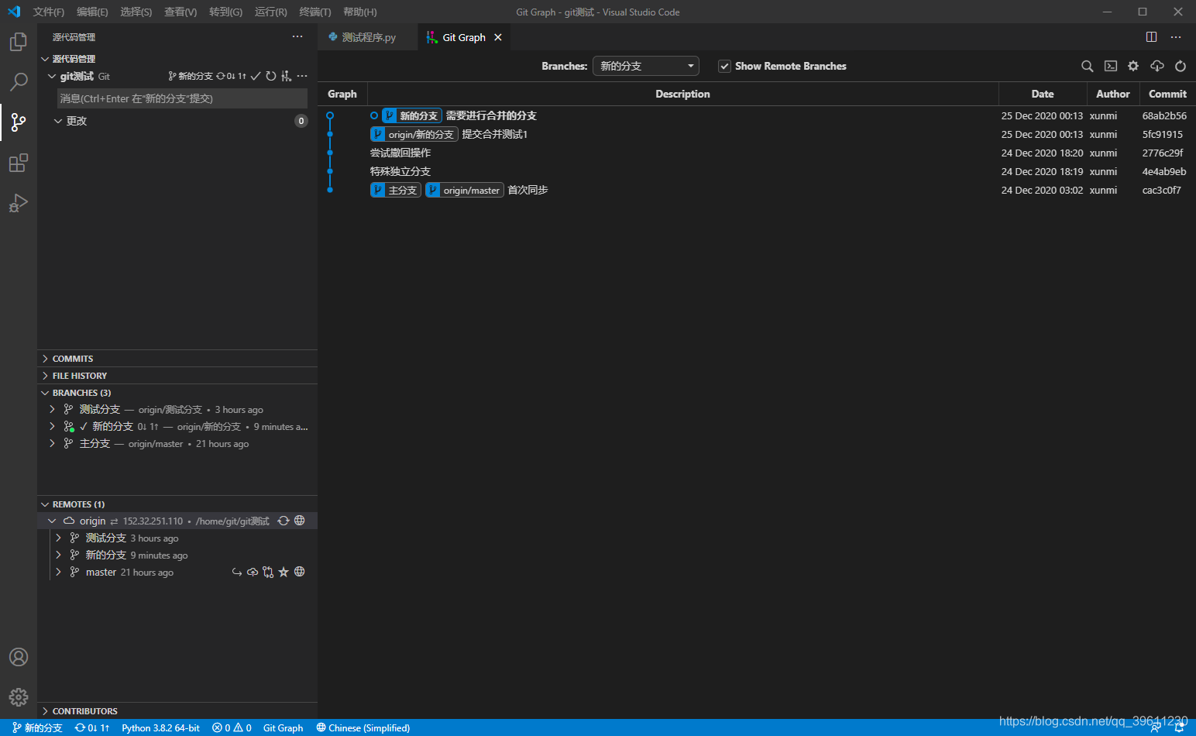Collapse the origin remote node
1196x736 pixels.
point(52,521)
